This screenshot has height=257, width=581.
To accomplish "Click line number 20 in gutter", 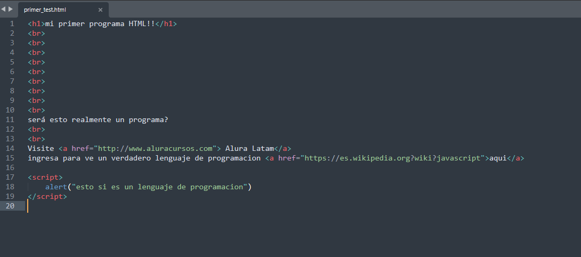I will 10,206.
